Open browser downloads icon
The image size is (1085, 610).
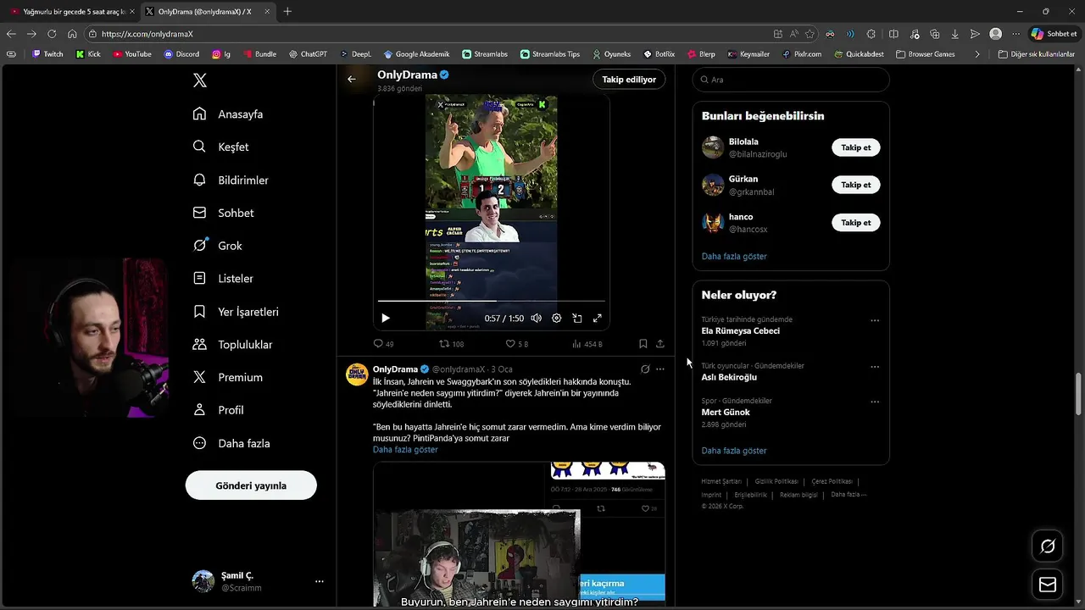(x=954, y=34)
